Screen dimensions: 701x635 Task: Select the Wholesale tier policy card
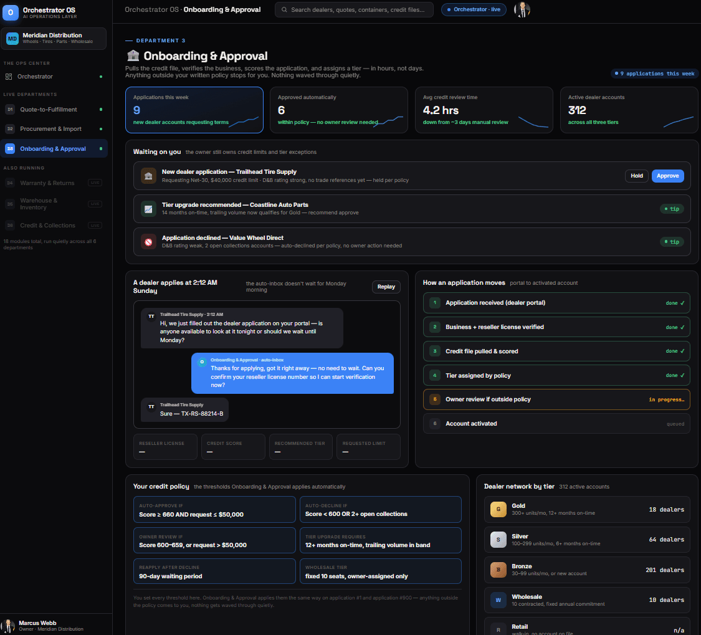tap(381, 571)
